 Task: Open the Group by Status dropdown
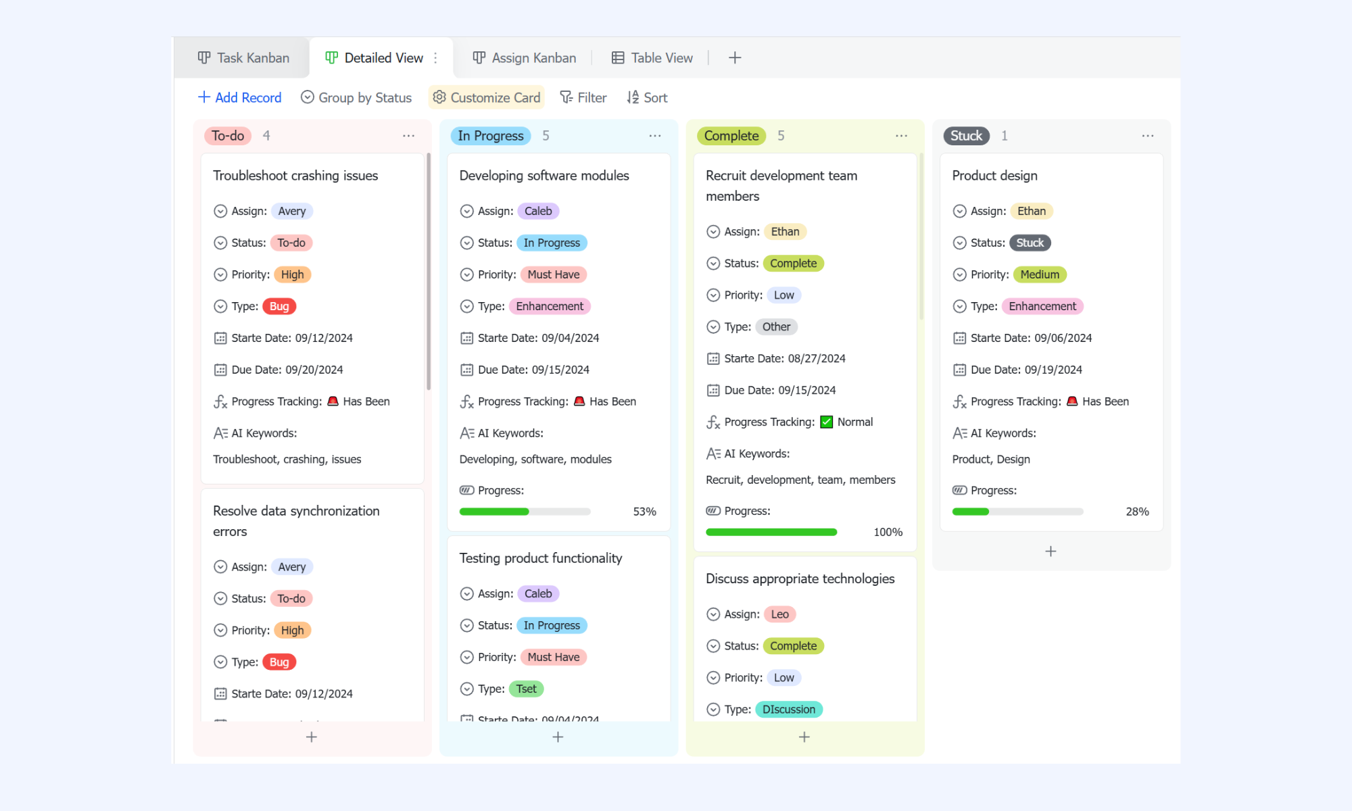[x=356, y=97]
